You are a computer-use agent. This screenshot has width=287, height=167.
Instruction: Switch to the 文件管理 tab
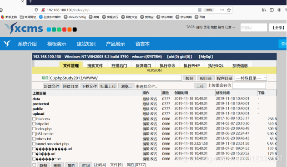tap(71, 66)
